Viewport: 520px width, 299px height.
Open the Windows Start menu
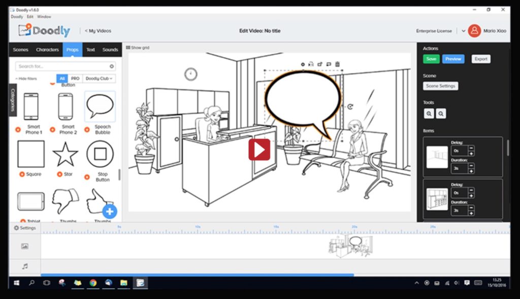16,283
